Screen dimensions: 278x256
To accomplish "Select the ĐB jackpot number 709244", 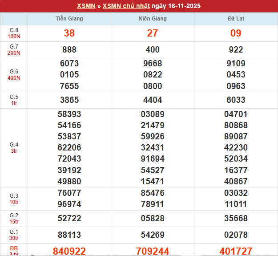I will 153,251.
